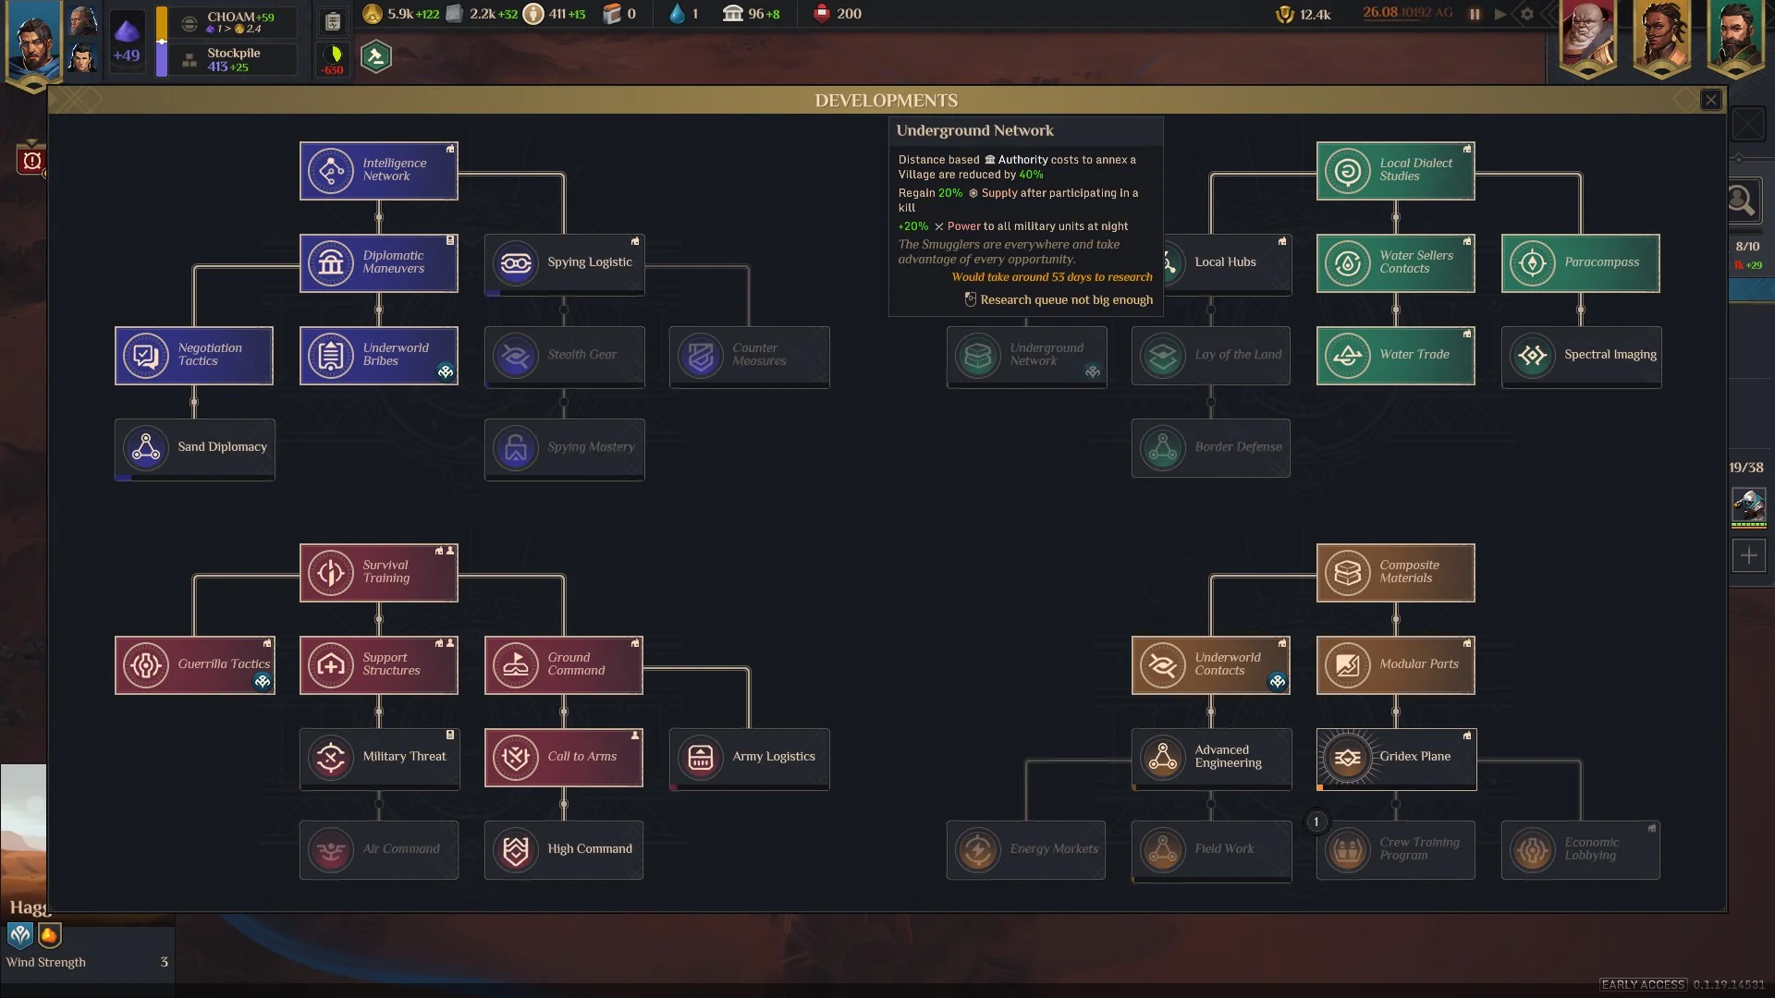Open the Sand Diplomacy development
This screenshot has height=998, width=1775.
click(x=194, y=448)
